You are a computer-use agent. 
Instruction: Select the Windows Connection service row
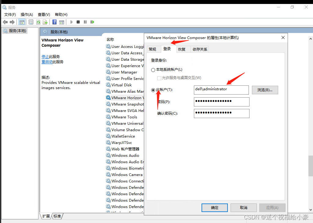(125, 181)
